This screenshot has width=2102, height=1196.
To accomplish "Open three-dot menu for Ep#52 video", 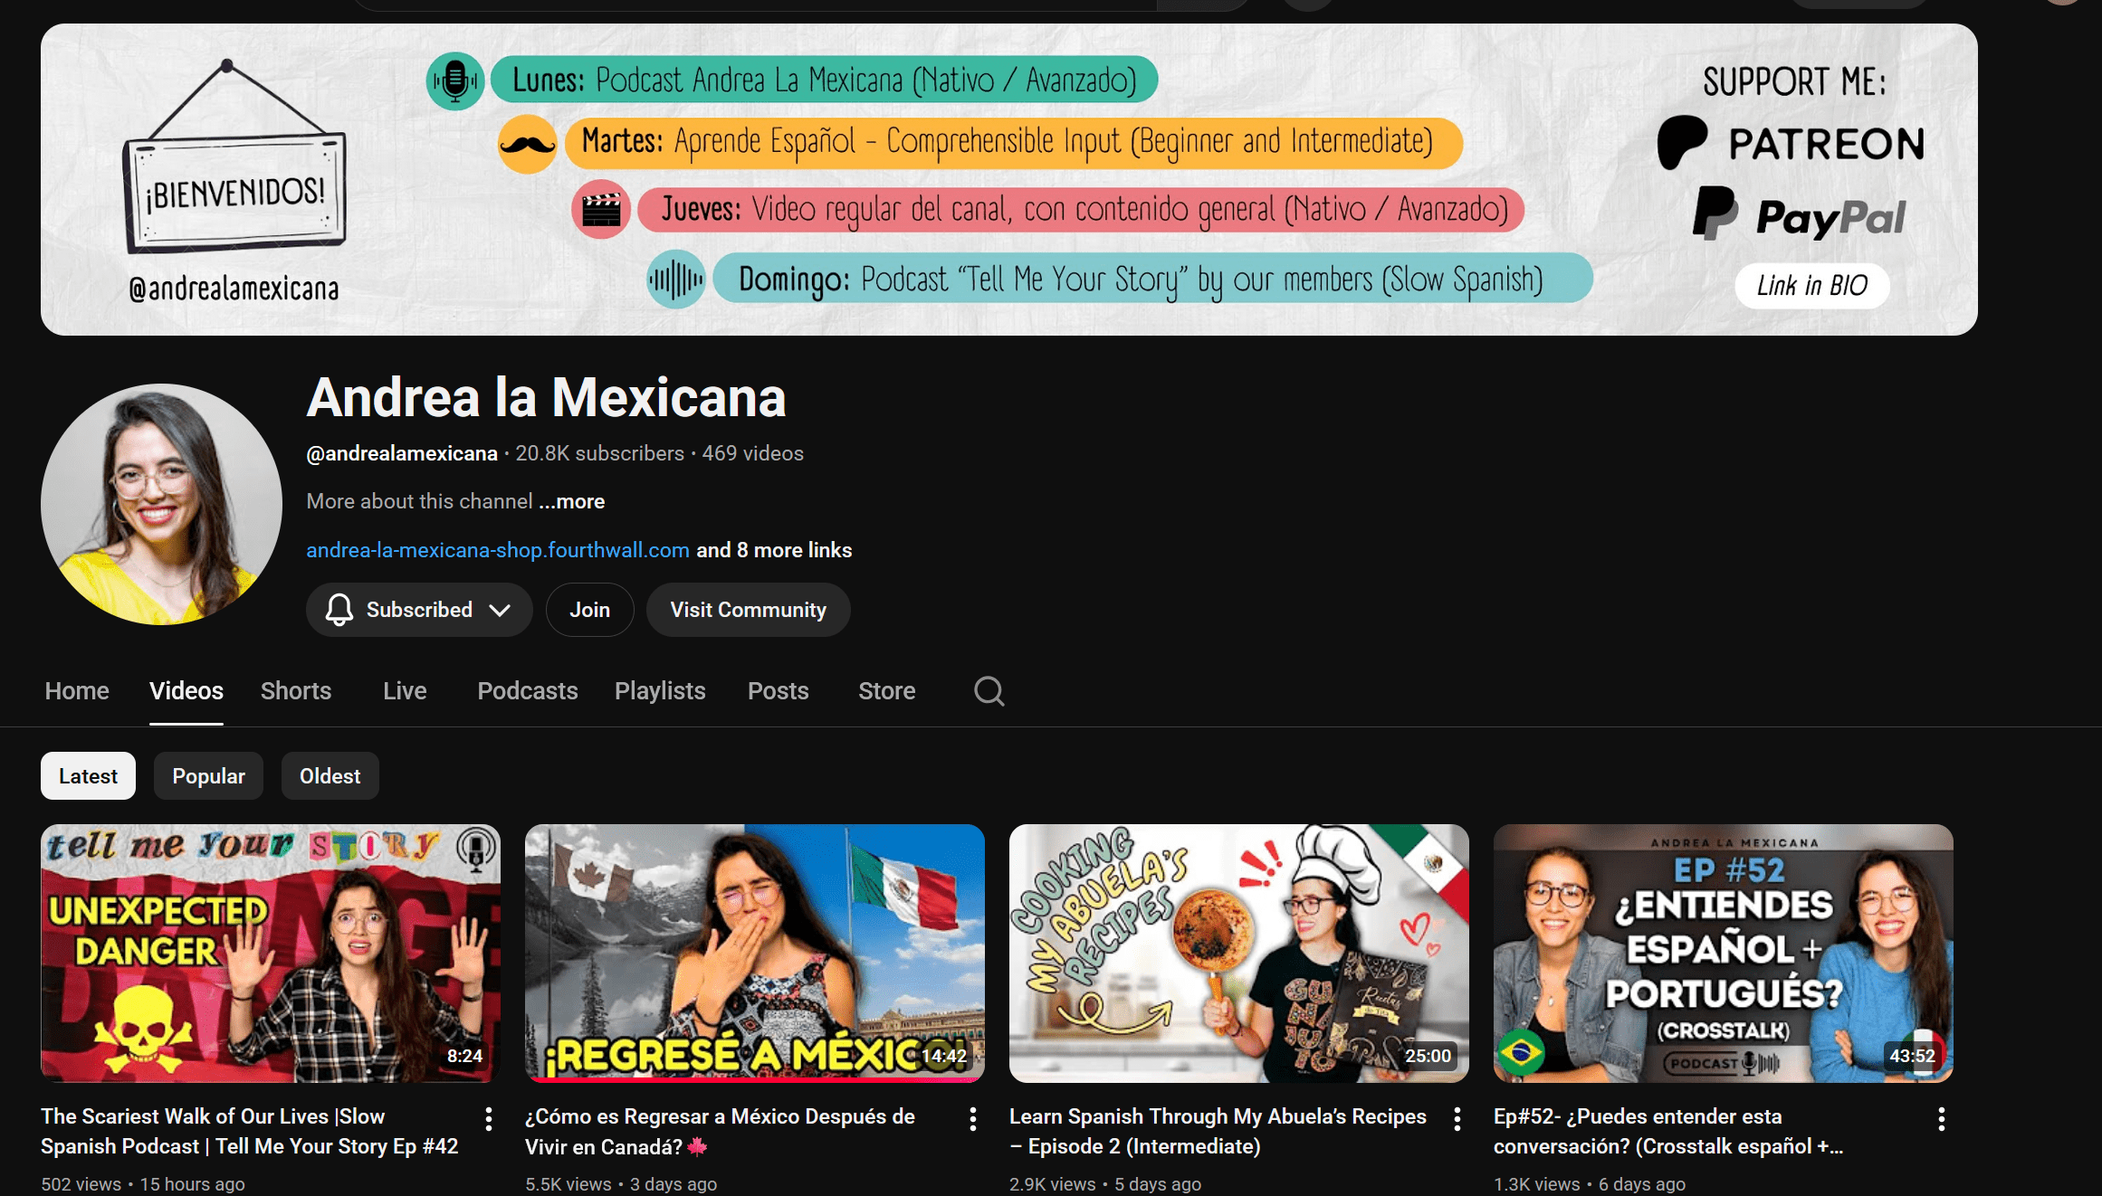I will coord(1942,1119).
